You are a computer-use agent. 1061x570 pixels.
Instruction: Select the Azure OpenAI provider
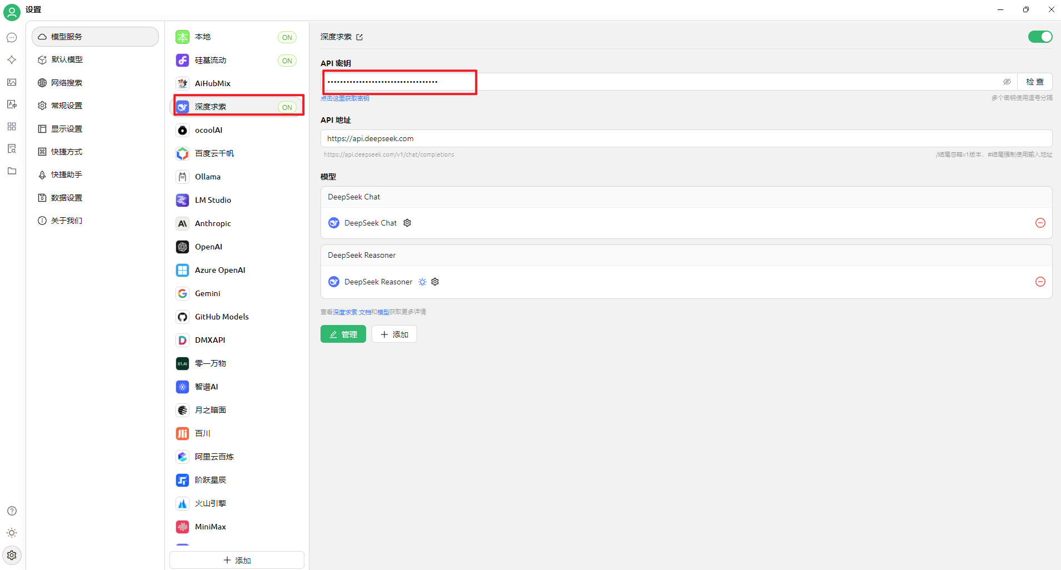[237, 270]
